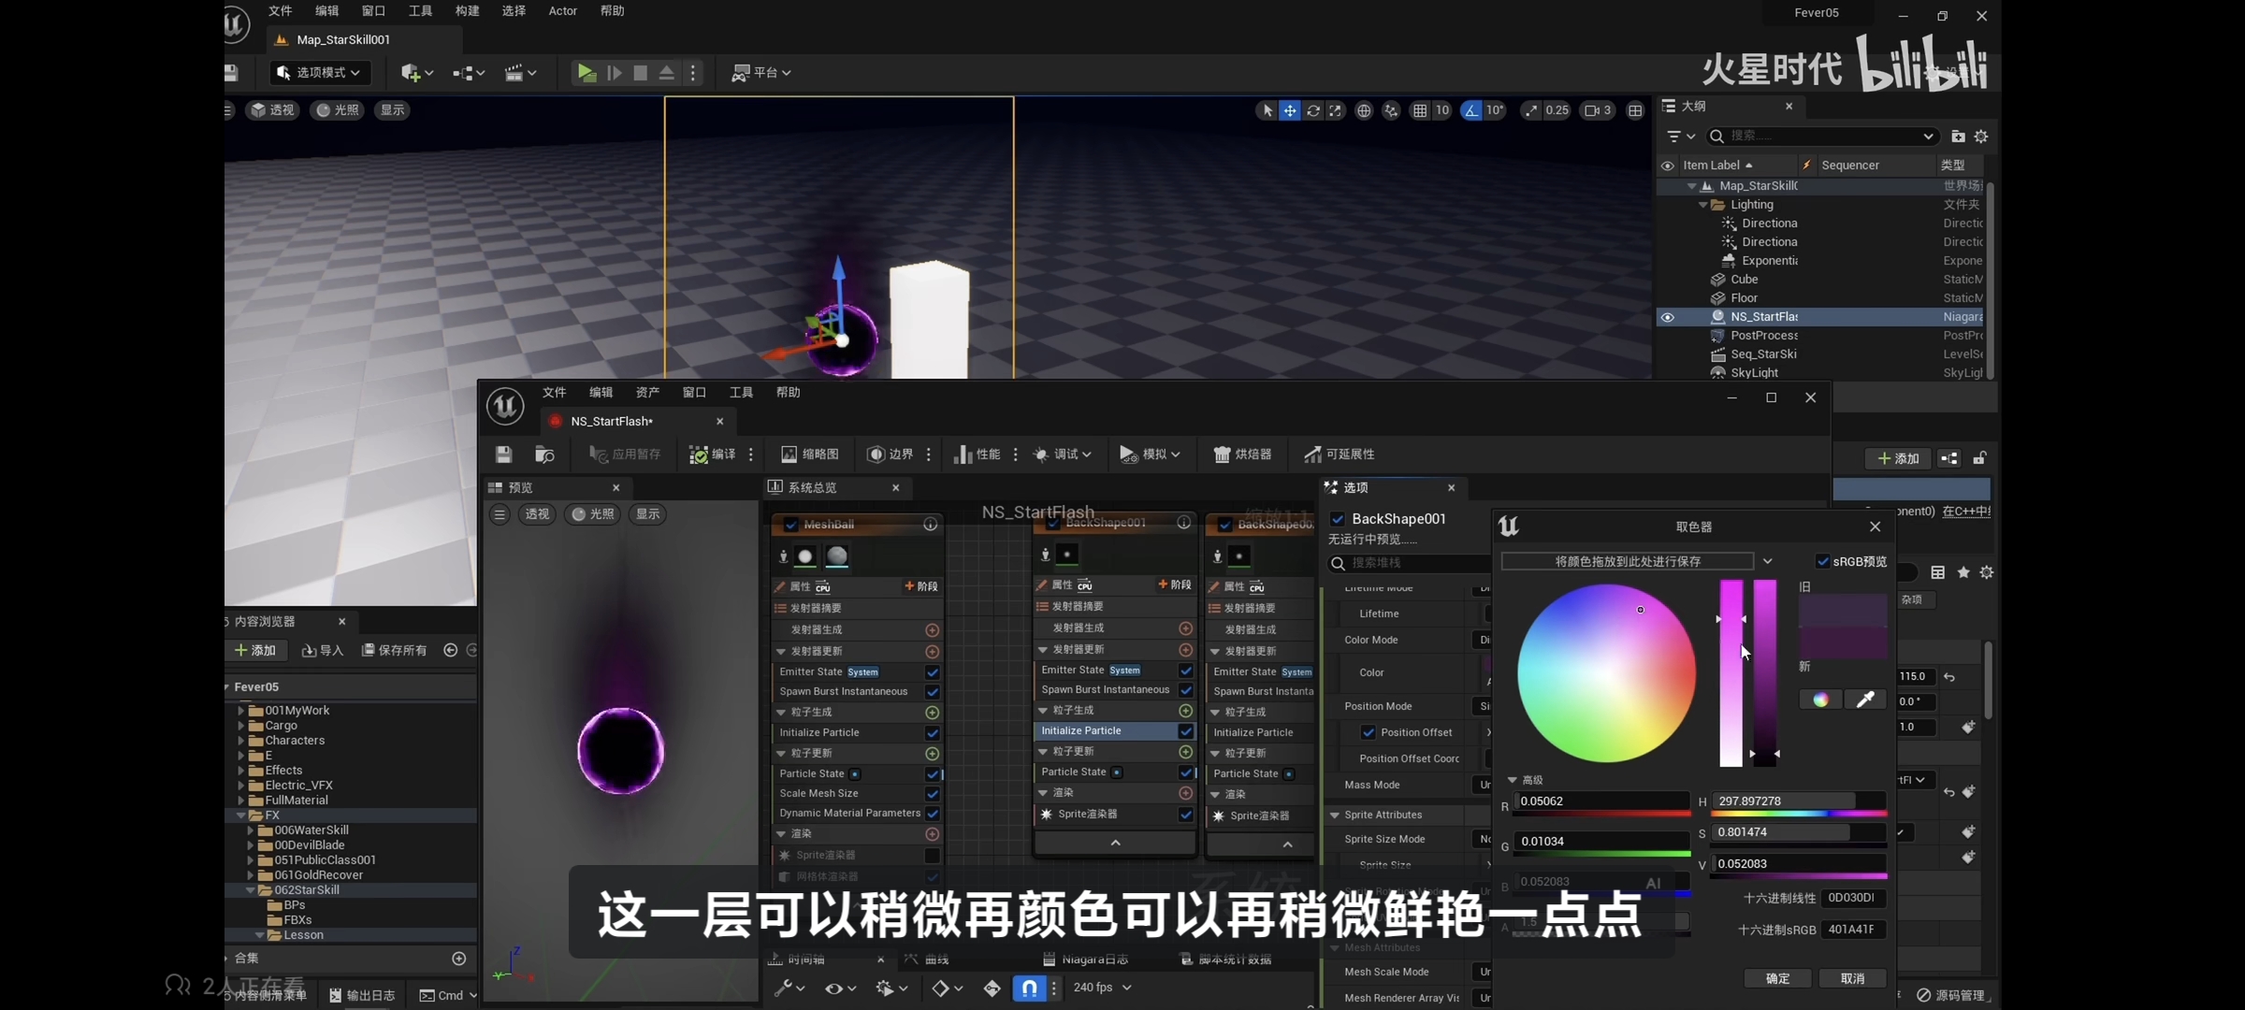The width and height of the screenshot is (2245, 1010).
Task: Click the 烘焙器 baker toolbar icon
Action: 1222,454
